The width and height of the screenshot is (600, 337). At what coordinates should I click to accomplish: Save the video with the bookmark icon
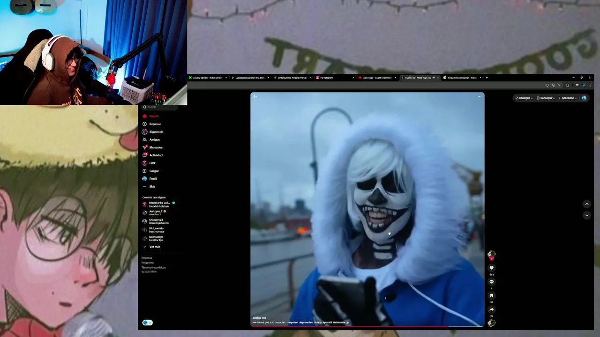coord(491,296)
